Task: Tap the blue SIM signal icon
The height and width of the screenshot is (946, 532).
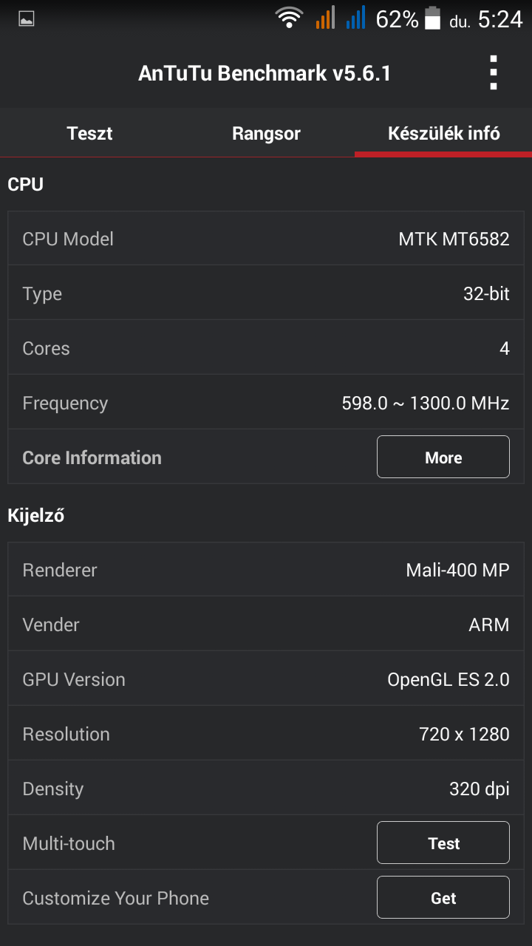Action: tap(355, 18)
